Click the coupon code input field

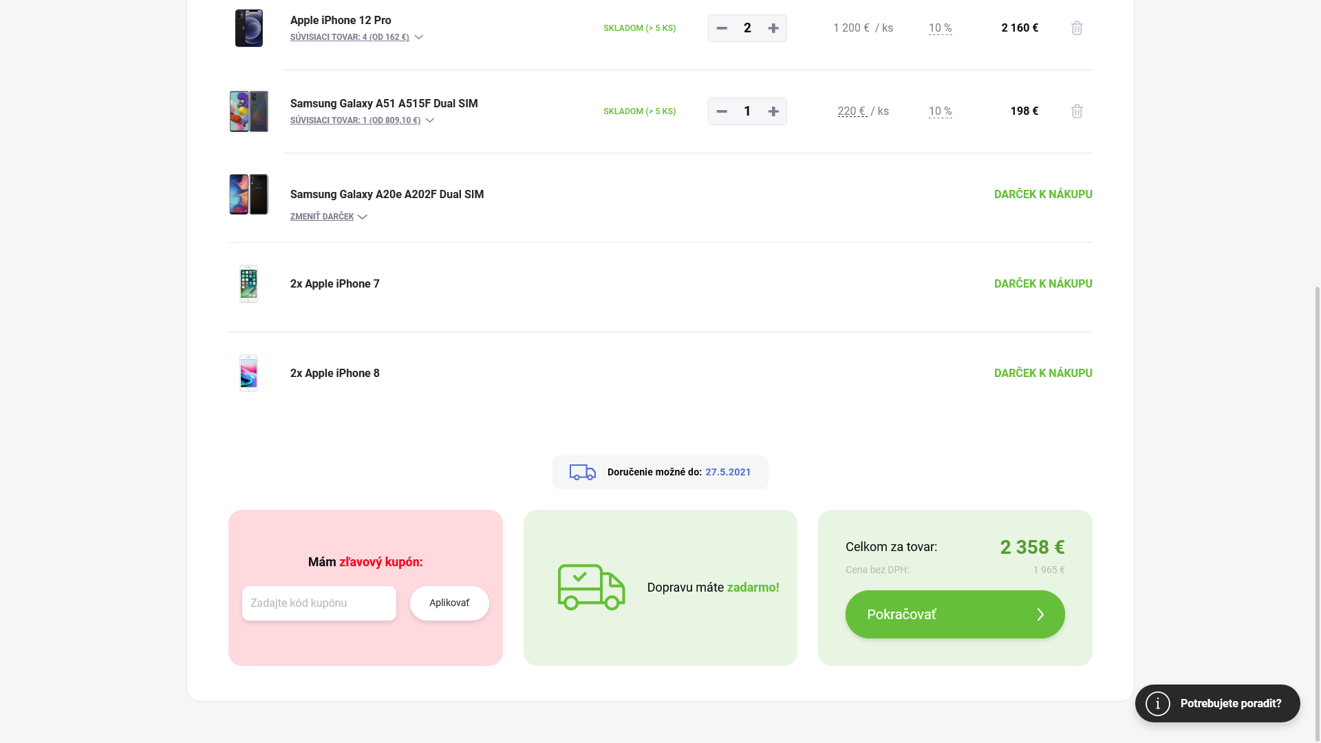click(319, 603)
